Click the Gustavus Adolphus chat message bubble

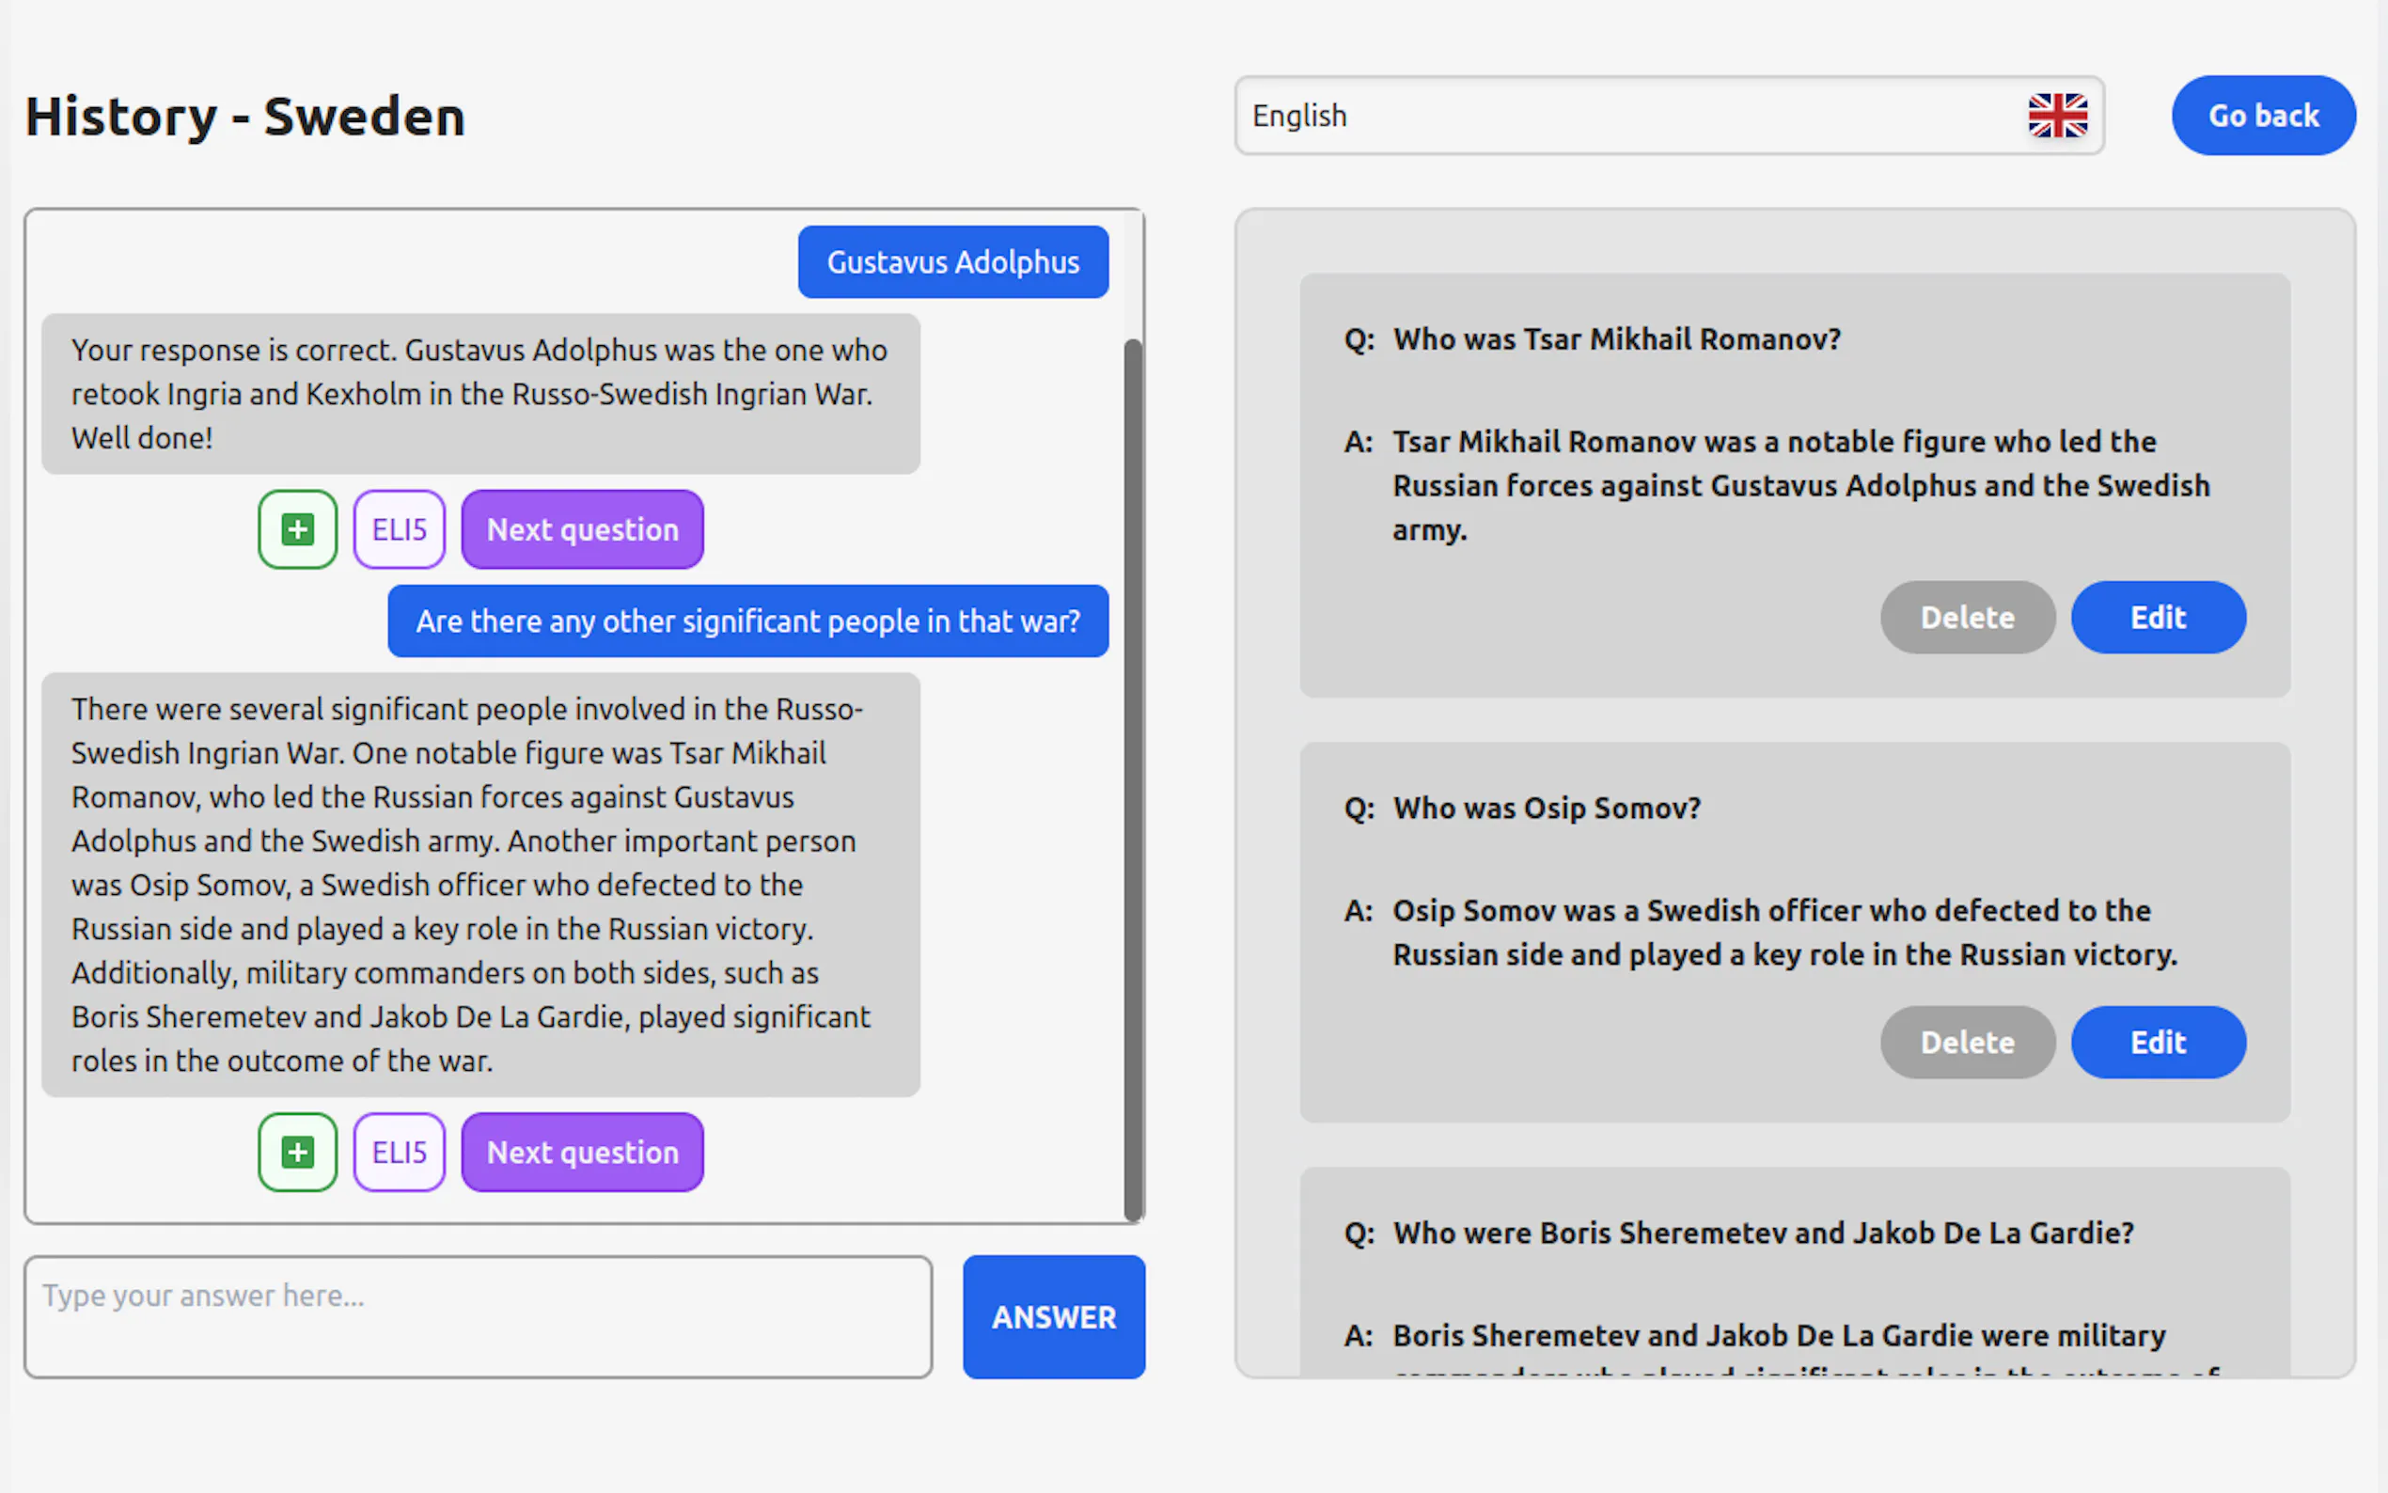952,261
